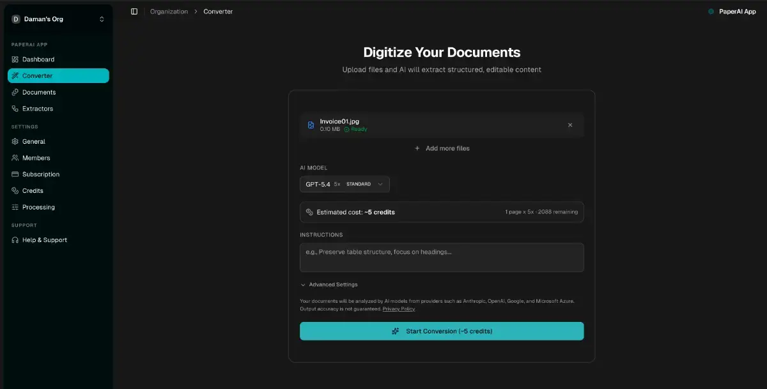Screen dimensions: 767x389
Task: Click the Invoice01.jpg file name
Action: (x=339, y=121)
